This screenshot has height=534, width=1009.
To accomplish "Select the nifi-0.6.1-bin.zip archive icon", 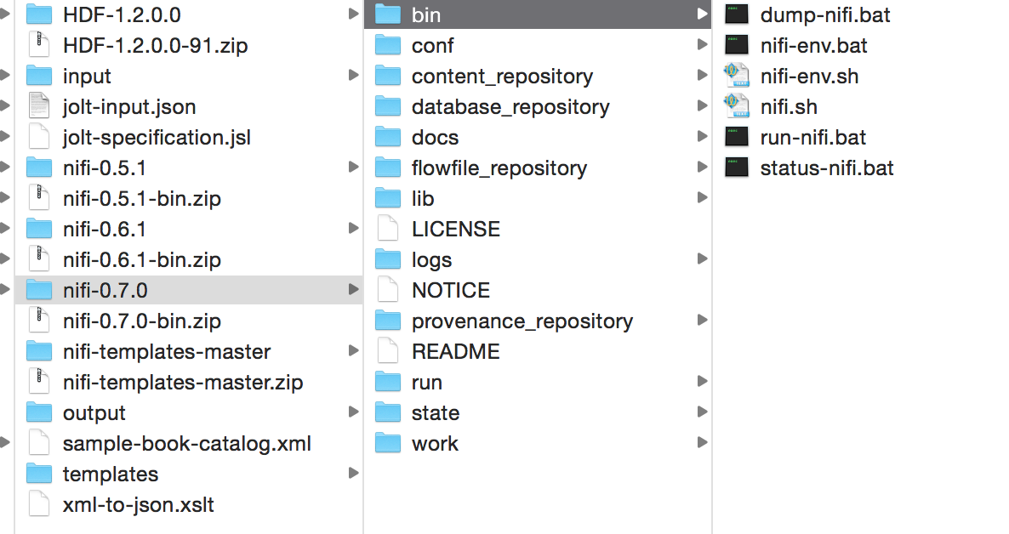I will (x=39, y=260).
